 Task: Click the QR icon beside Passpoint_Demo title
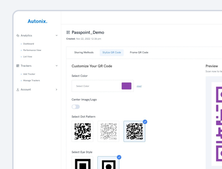(68, 32)
